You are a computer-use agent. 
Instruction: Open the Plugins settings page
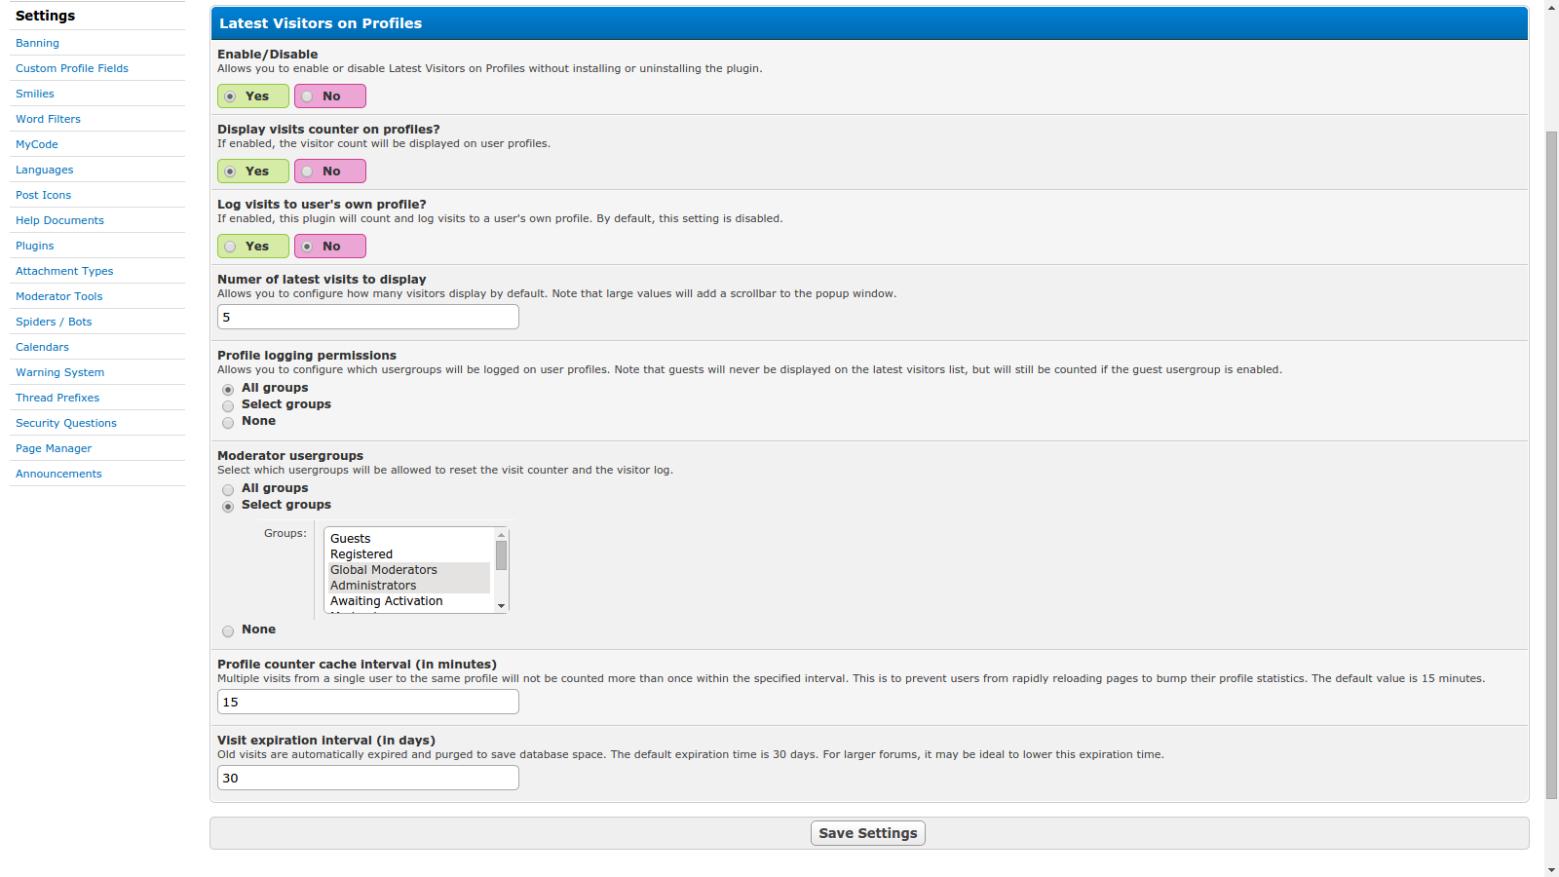[35, 246]
